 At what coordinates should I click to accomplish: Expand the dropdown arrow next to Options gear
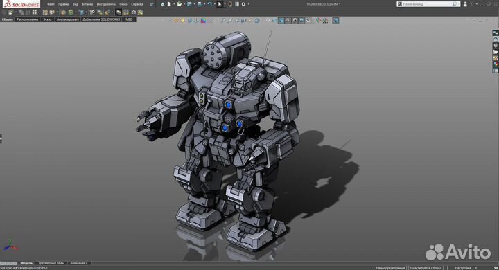[249, 4]
